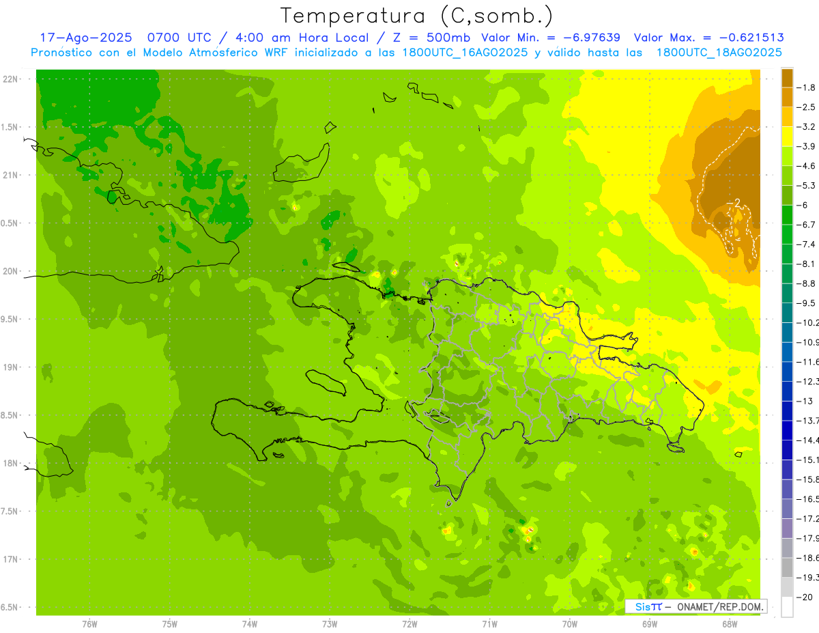
Task: Click the "-5.3" colorbar value
Action: pyautogui.click(x=807, y=185)
